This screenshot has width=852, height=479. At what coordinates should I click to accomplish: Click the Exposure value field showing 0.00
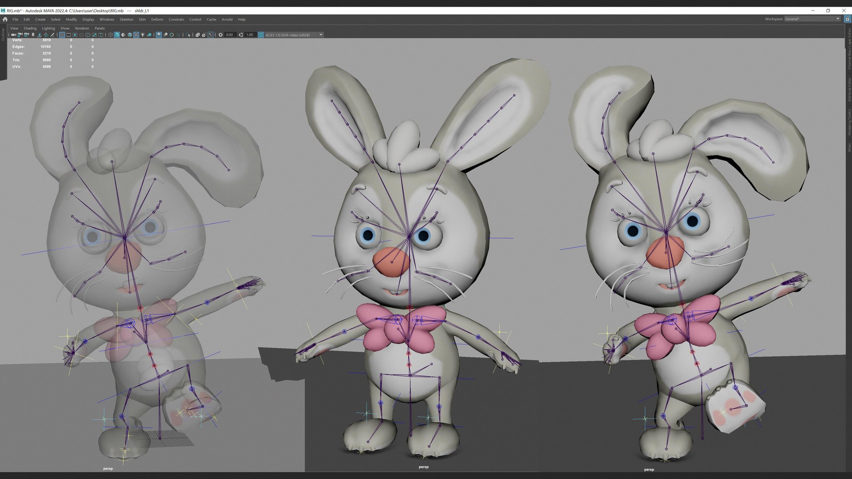pos(230,35)
